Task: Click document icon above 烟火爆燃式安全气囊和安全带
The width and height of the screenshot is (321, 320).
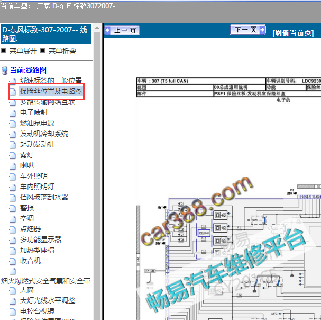Action: 13,271
